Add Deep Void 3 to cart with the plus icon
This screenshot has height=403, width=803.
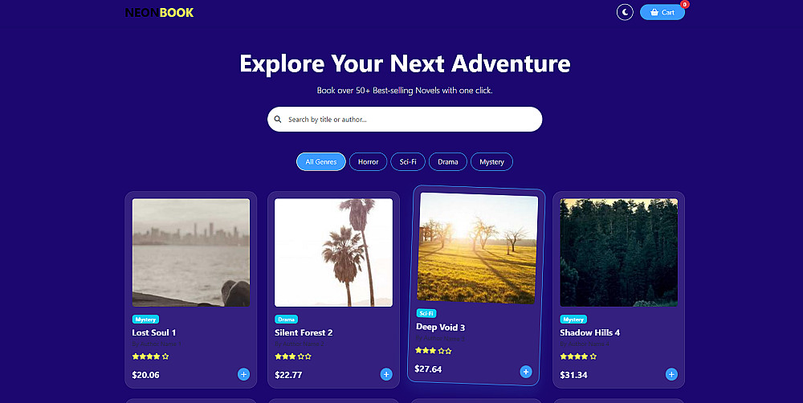[525, 372]
